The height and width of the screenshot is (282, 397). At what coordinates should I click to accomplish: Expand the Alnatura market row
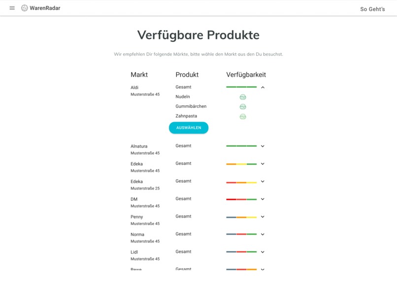(x=263, y=146)
